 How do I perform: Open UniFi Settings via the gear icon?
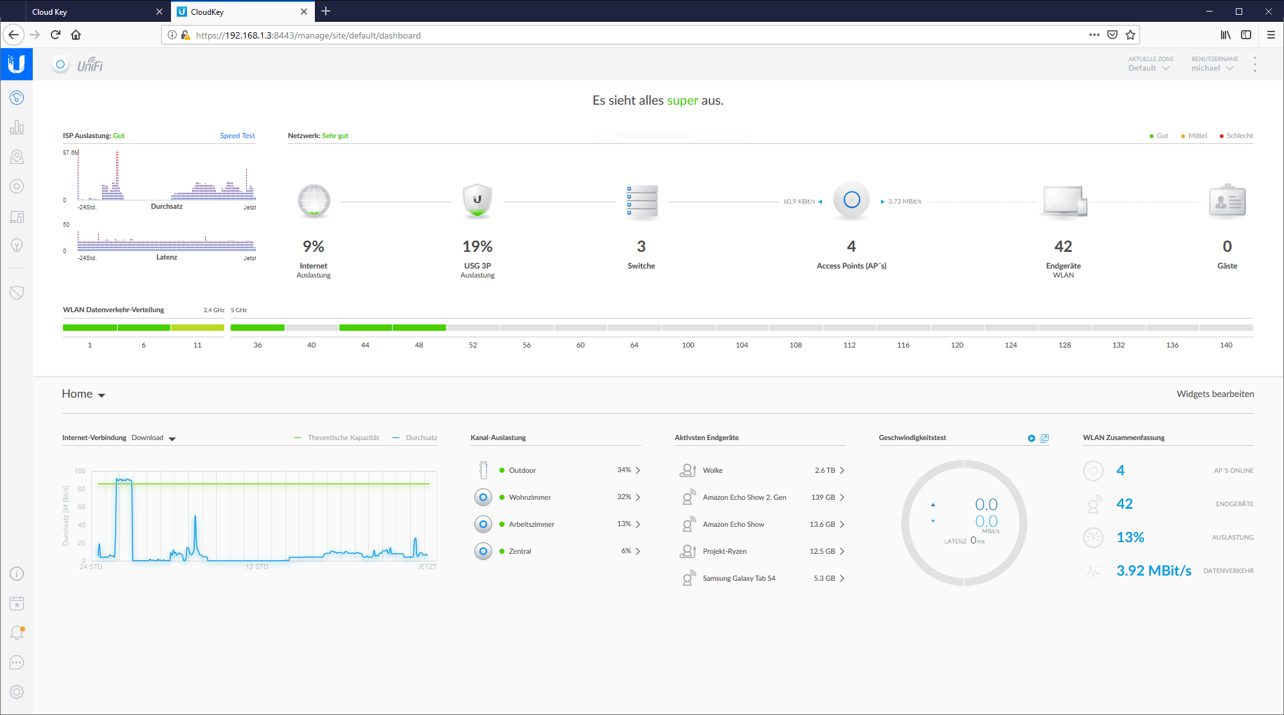(x=17, y=692)
